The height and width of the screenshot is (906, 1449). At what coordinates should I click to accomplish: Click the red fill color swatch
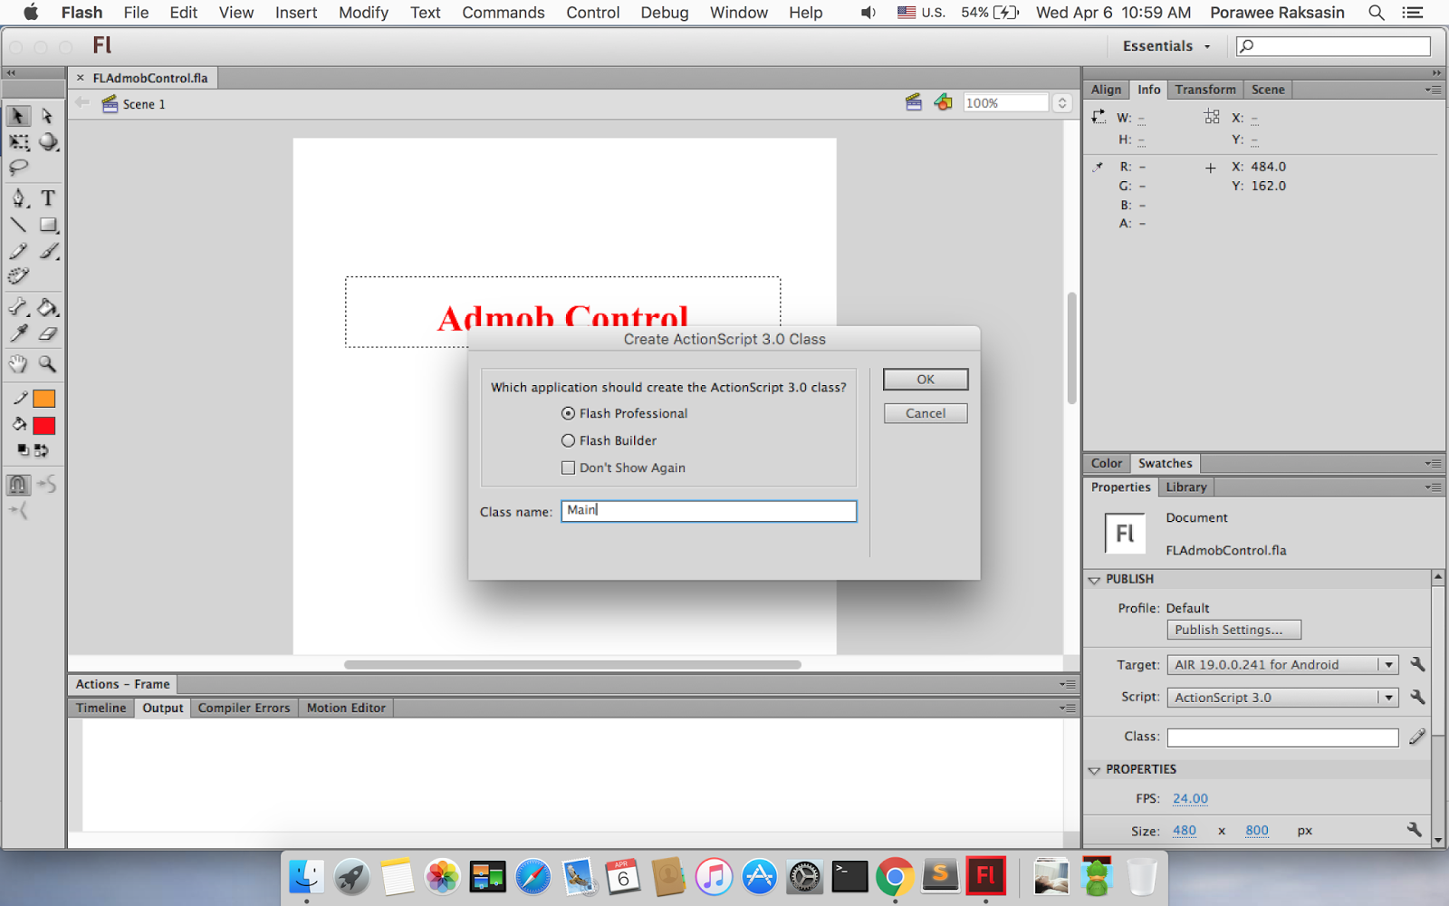(x=43, y=426)
